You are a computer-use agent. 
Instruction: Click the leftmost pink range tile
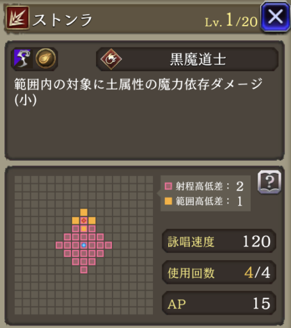pyautogui.click(x=59, y=245)
